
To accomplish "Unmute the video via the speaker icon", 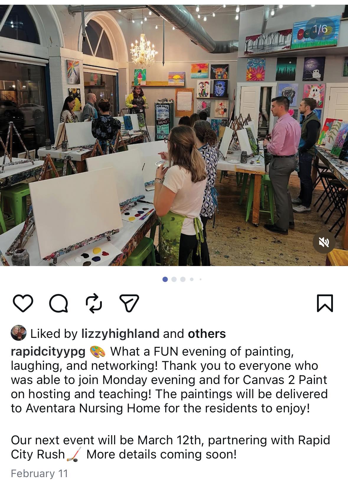I will point(324,242).
